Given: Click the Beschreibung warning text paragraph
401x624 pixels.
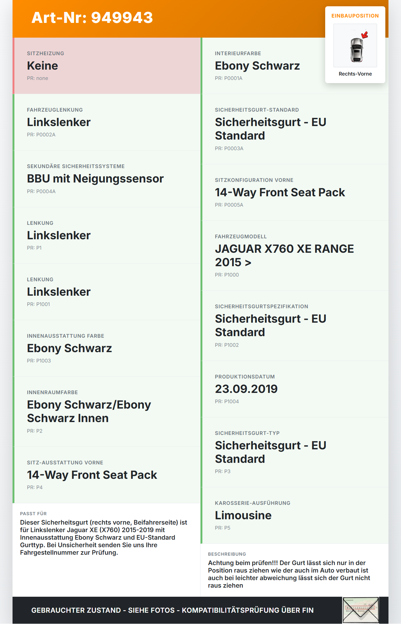Looking at the screenshot, I should [x=289, y=574].
